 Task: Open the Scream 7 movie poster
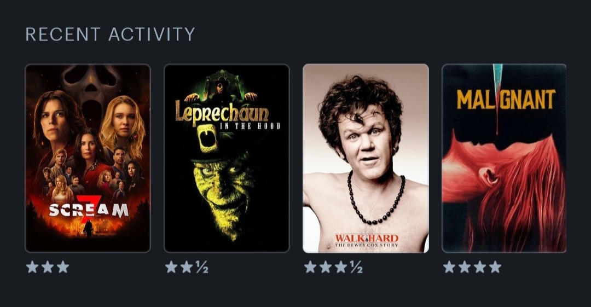pyautogui.click(x=88, y=158)
